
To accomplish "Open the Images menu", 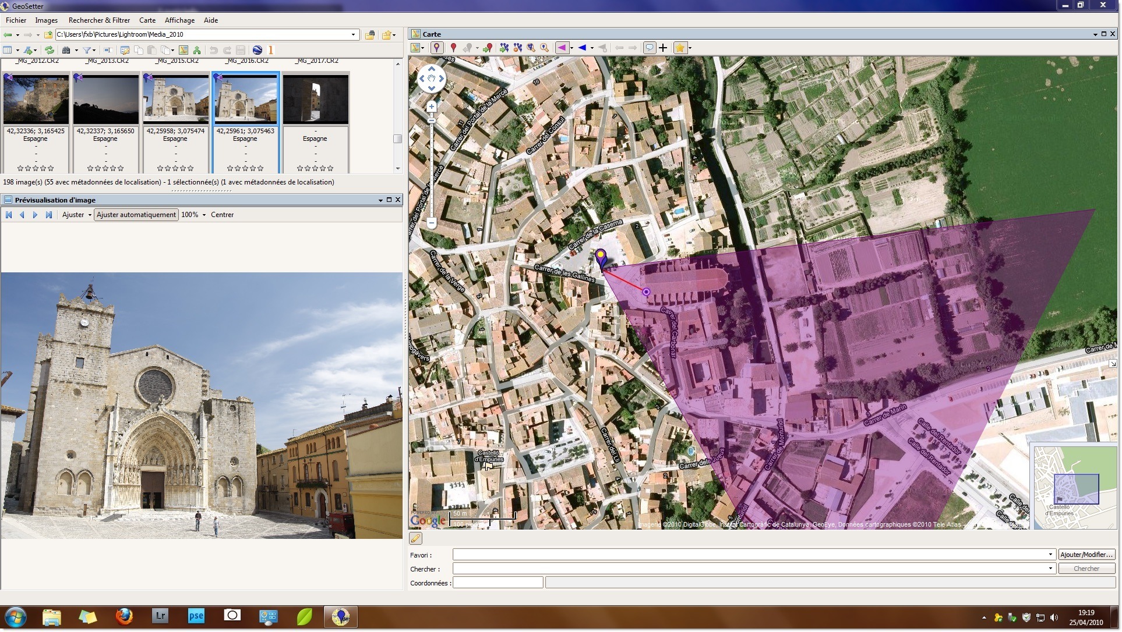I will (46, 20).
